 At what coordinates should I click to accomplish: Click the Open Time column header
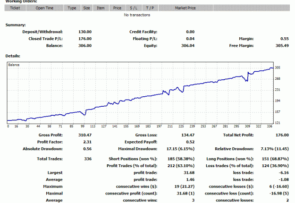click(x=44, y=8)
